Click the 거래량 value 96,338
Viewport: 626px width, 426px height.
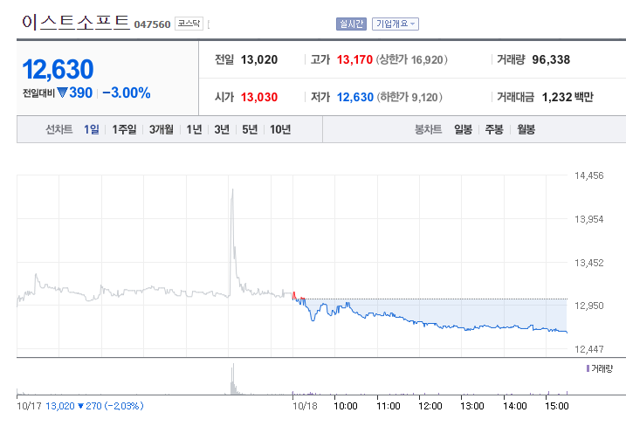(x=551, y=60)
